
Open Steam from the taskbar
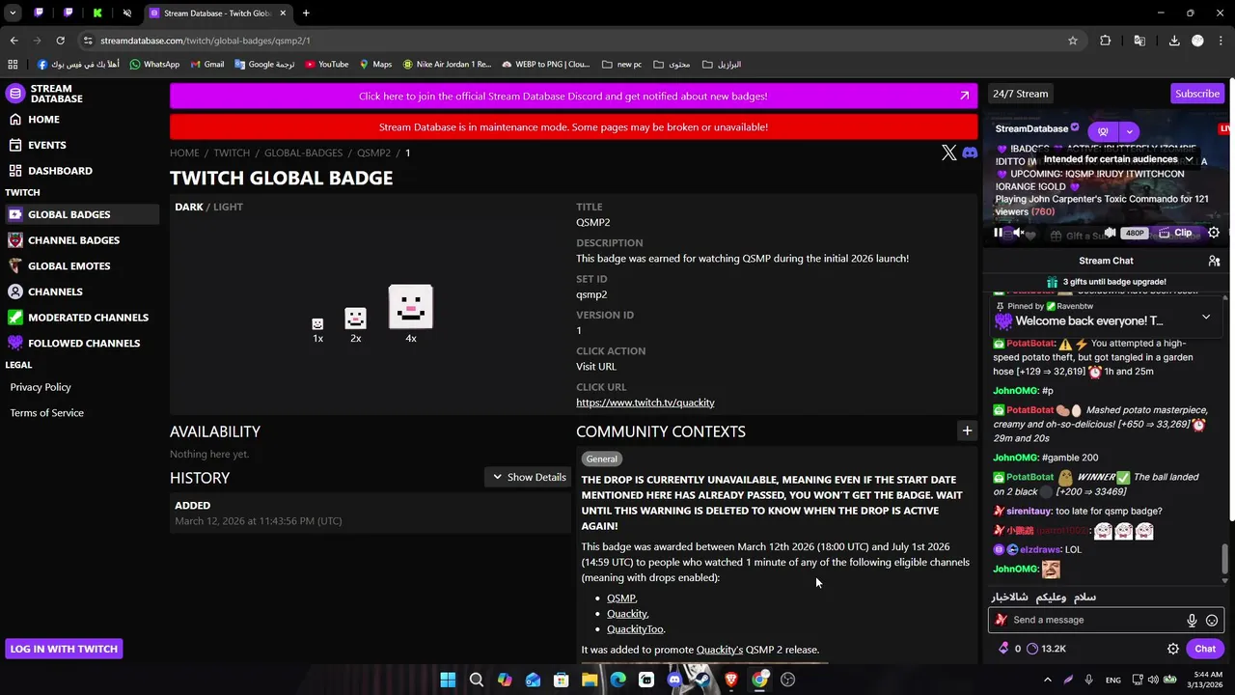[702, 680]
